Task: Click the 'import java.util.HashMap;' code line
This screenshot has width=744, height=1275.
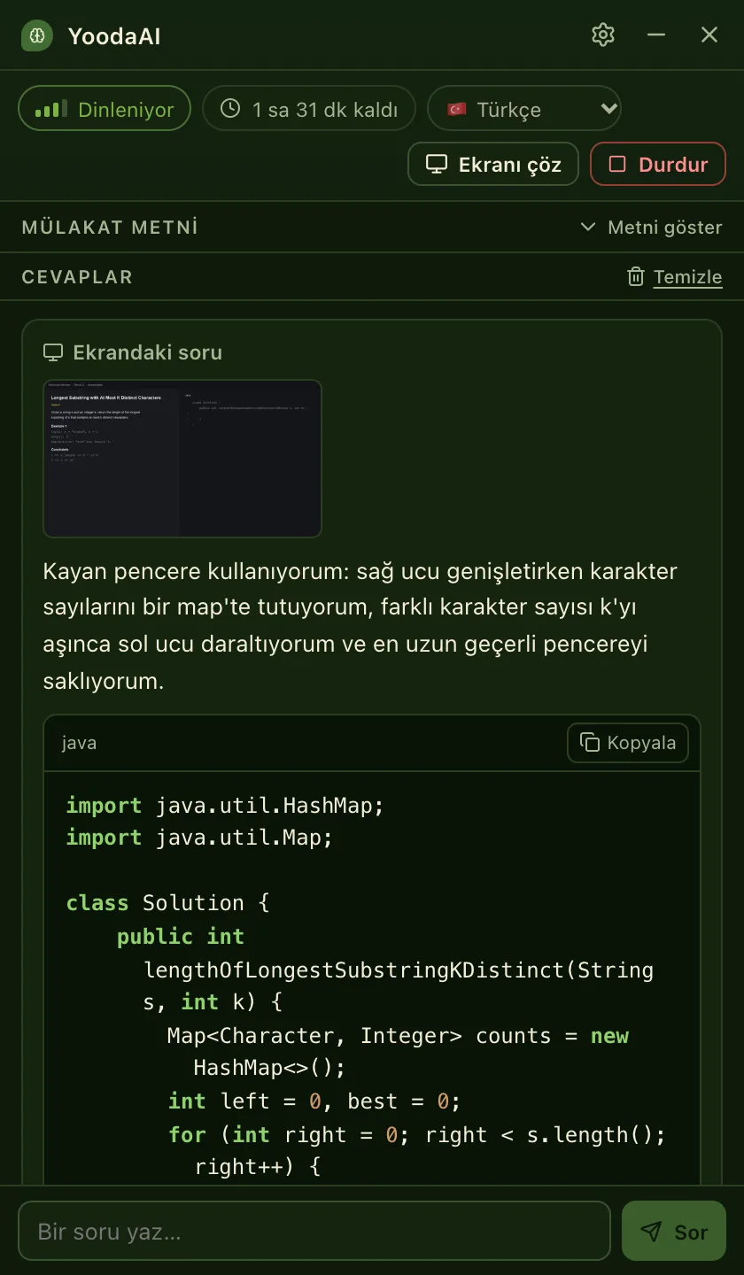Action: 225,806
